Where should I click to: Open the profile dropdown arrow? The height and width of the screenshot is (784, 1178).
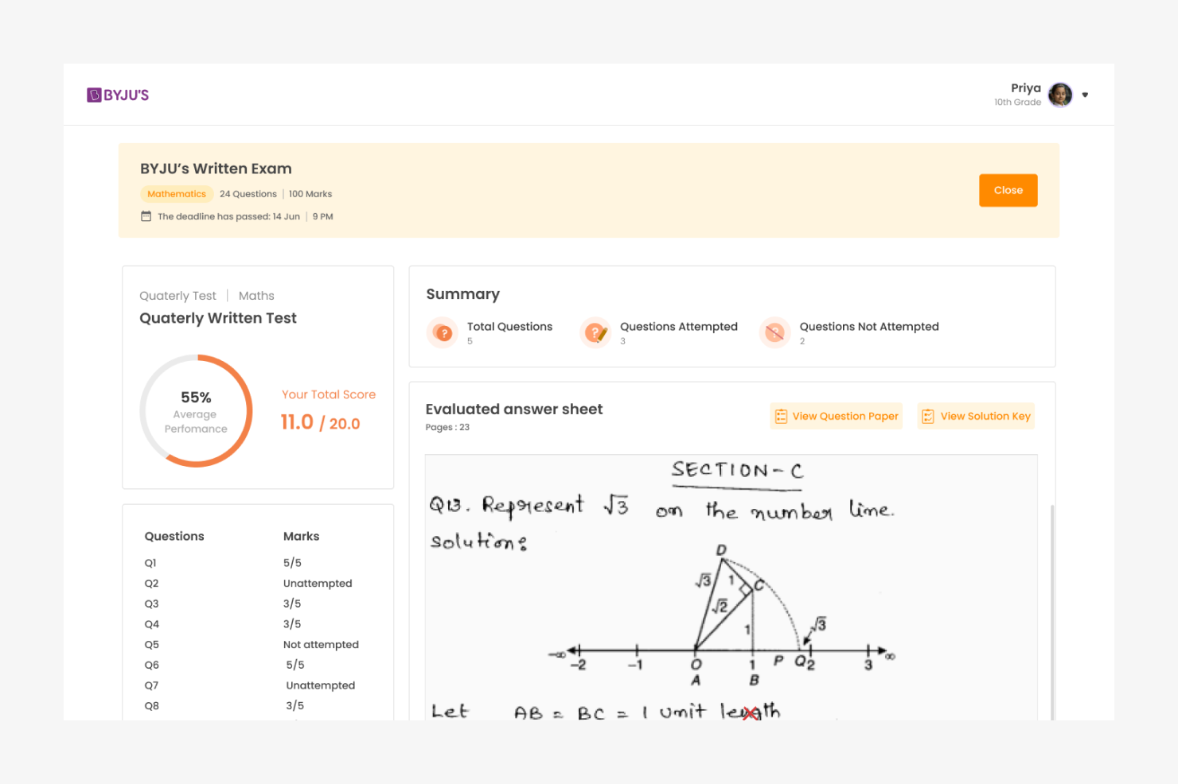pyautogui.click(x=1085, y=95)
